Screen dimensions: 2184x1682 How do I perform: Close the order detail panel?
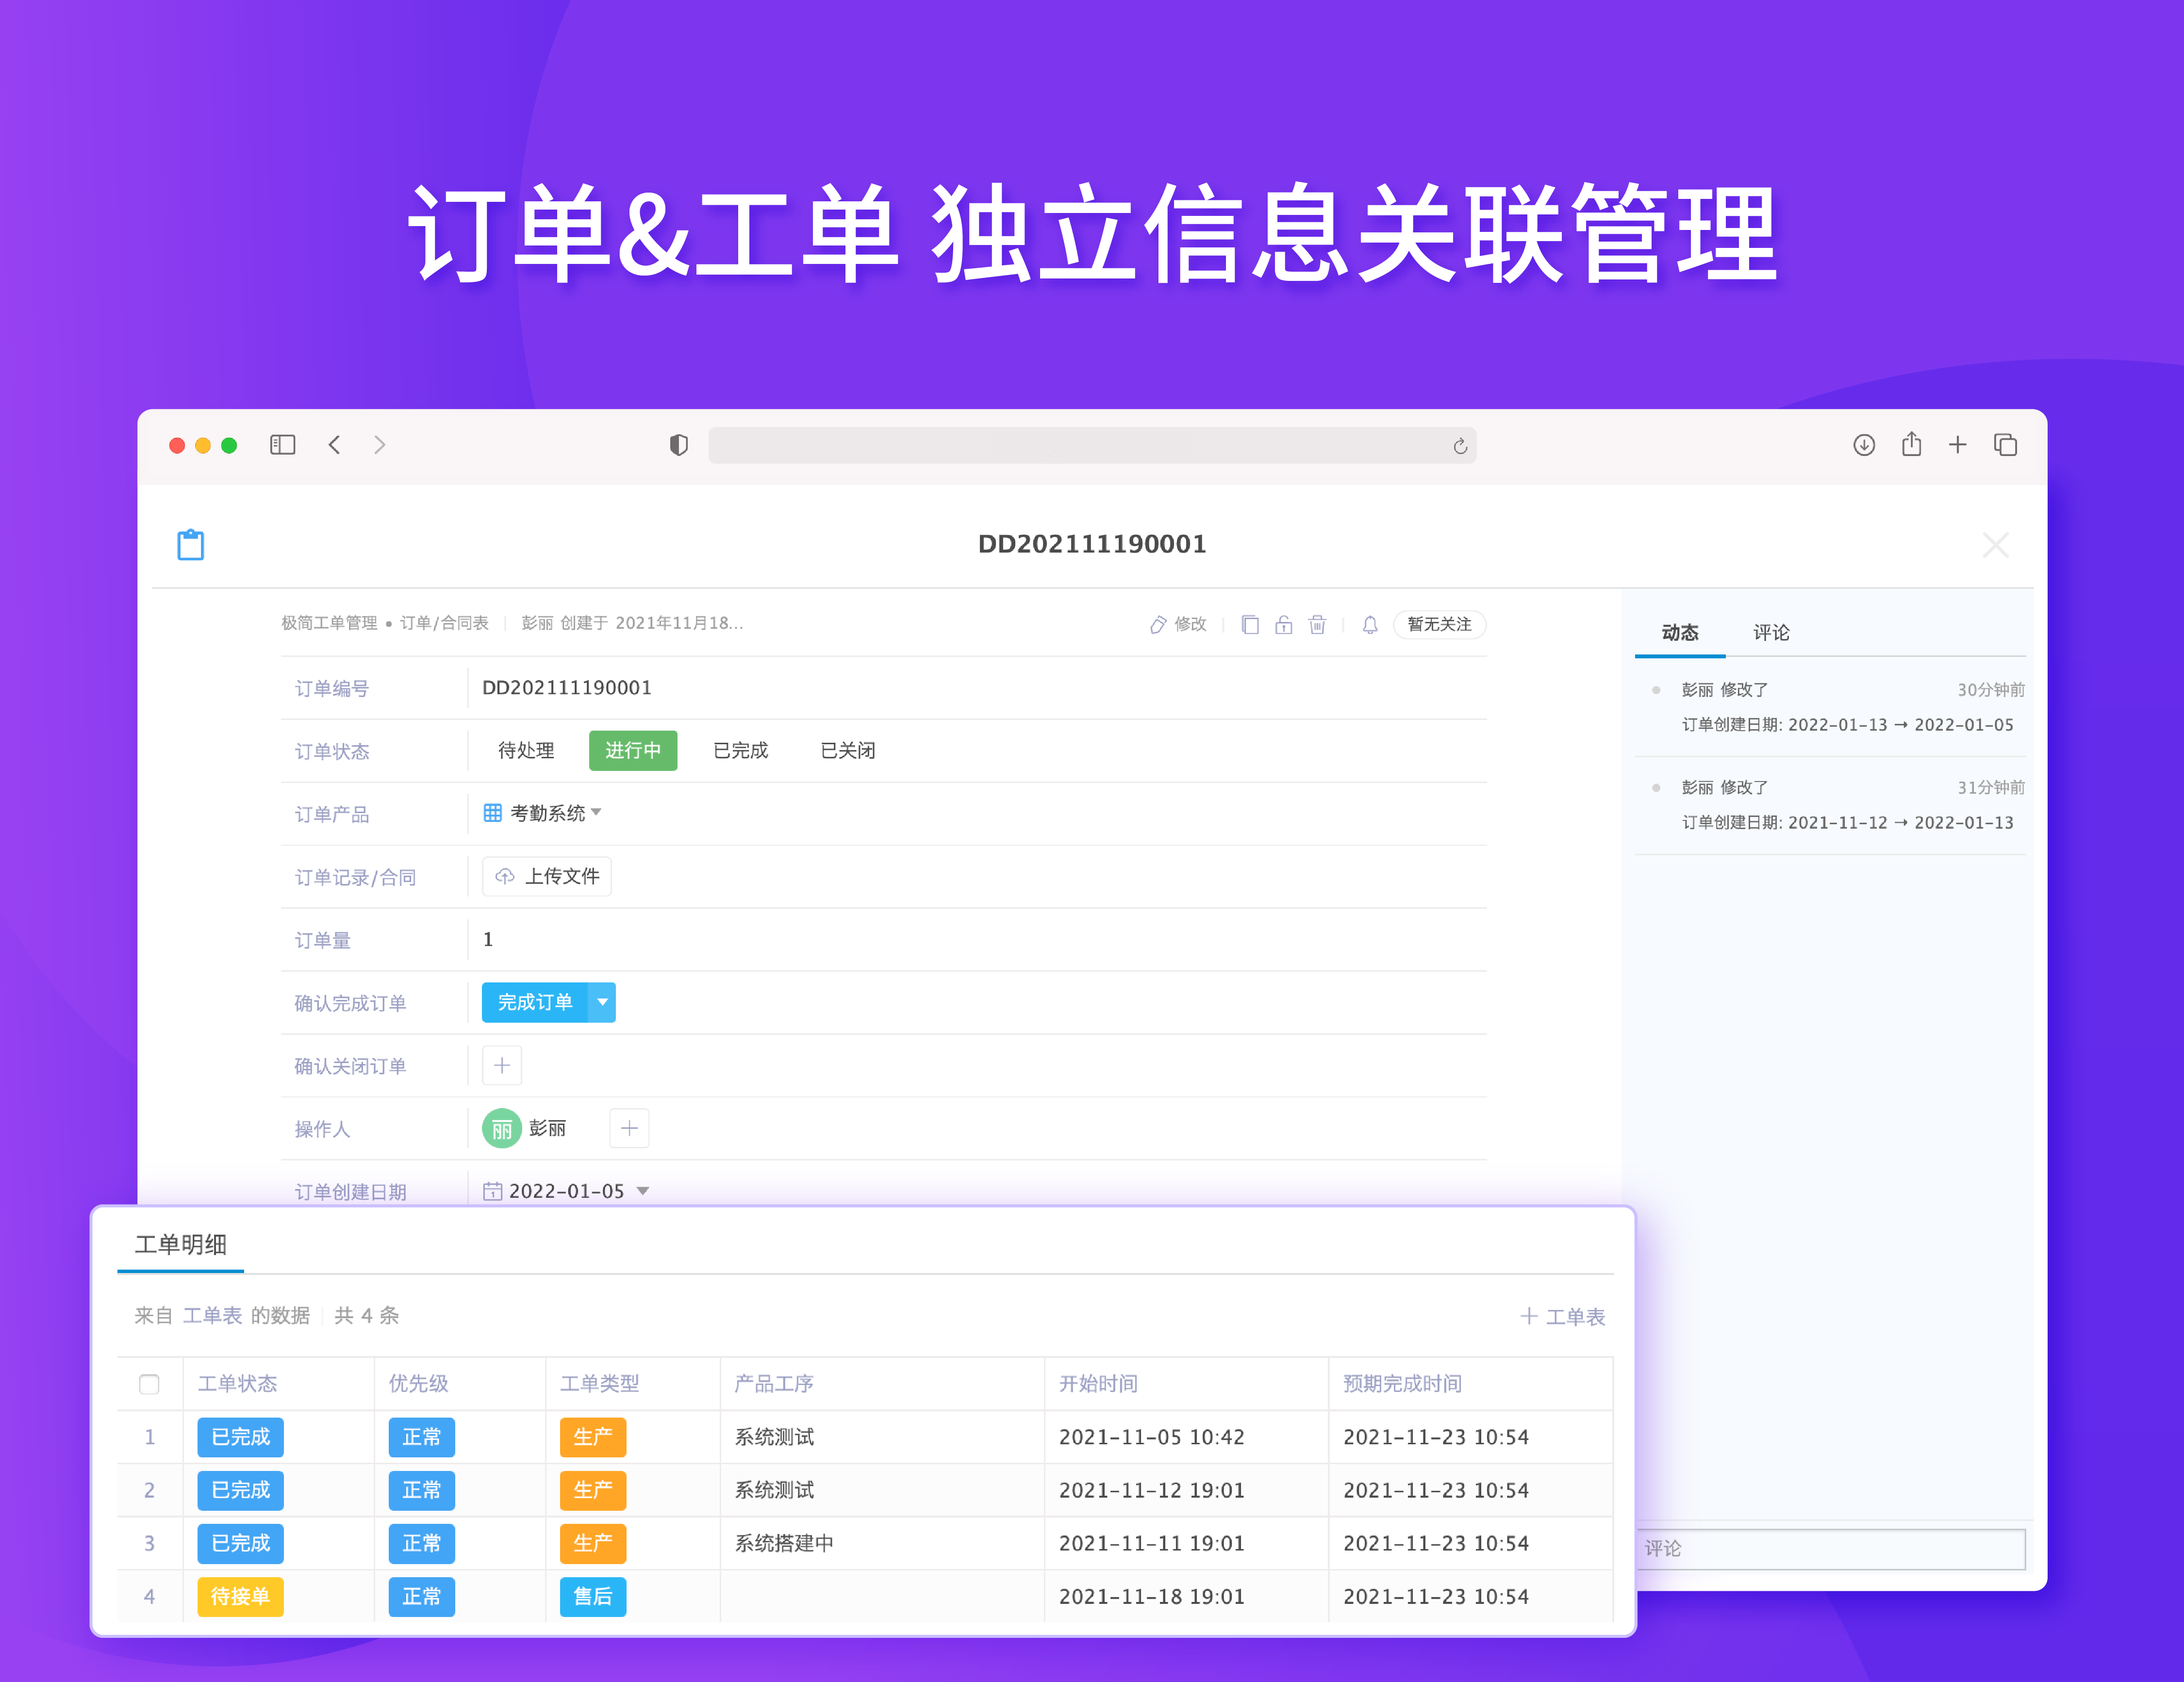tap(1995, 545)
